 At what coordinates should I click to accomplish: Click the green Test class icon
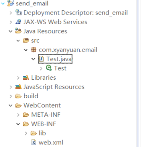(x=49, y=68)
